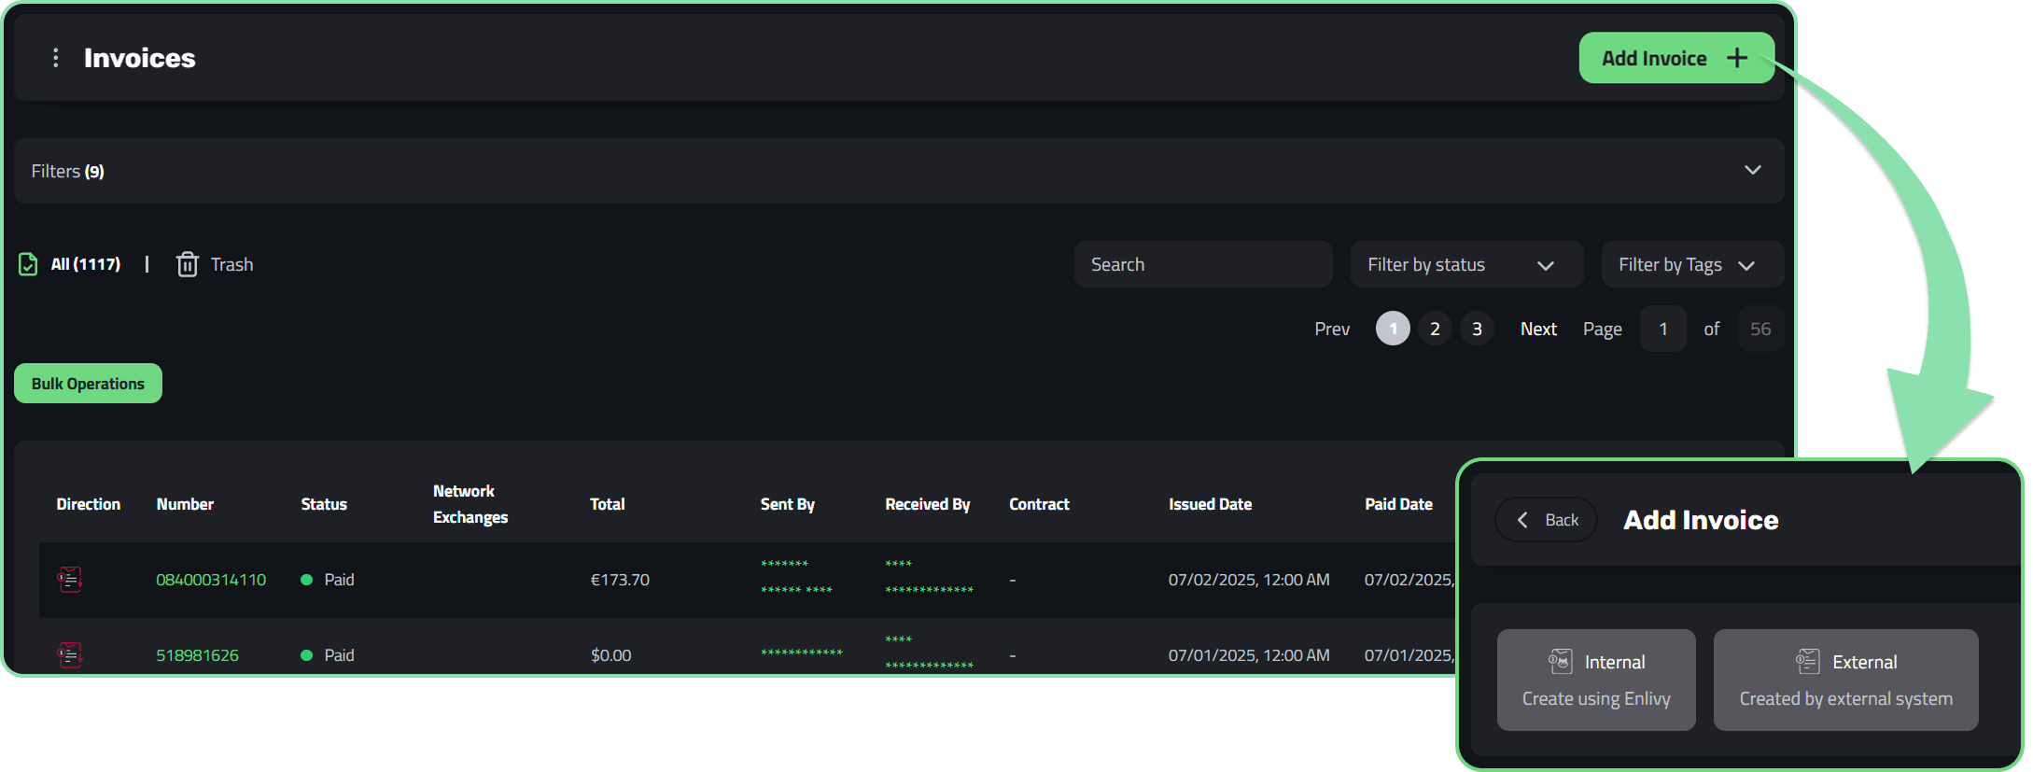Click the Bulk Operations button
The width and height of the screenshot is (2033, 772).
tap(88, 384)
